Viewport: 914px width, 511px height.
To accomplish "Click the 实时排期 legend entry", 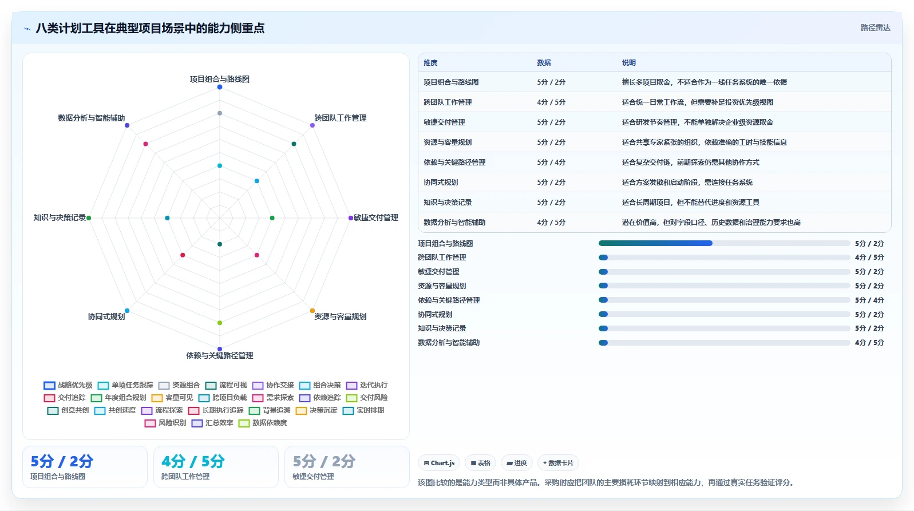I will pos(363,410).
